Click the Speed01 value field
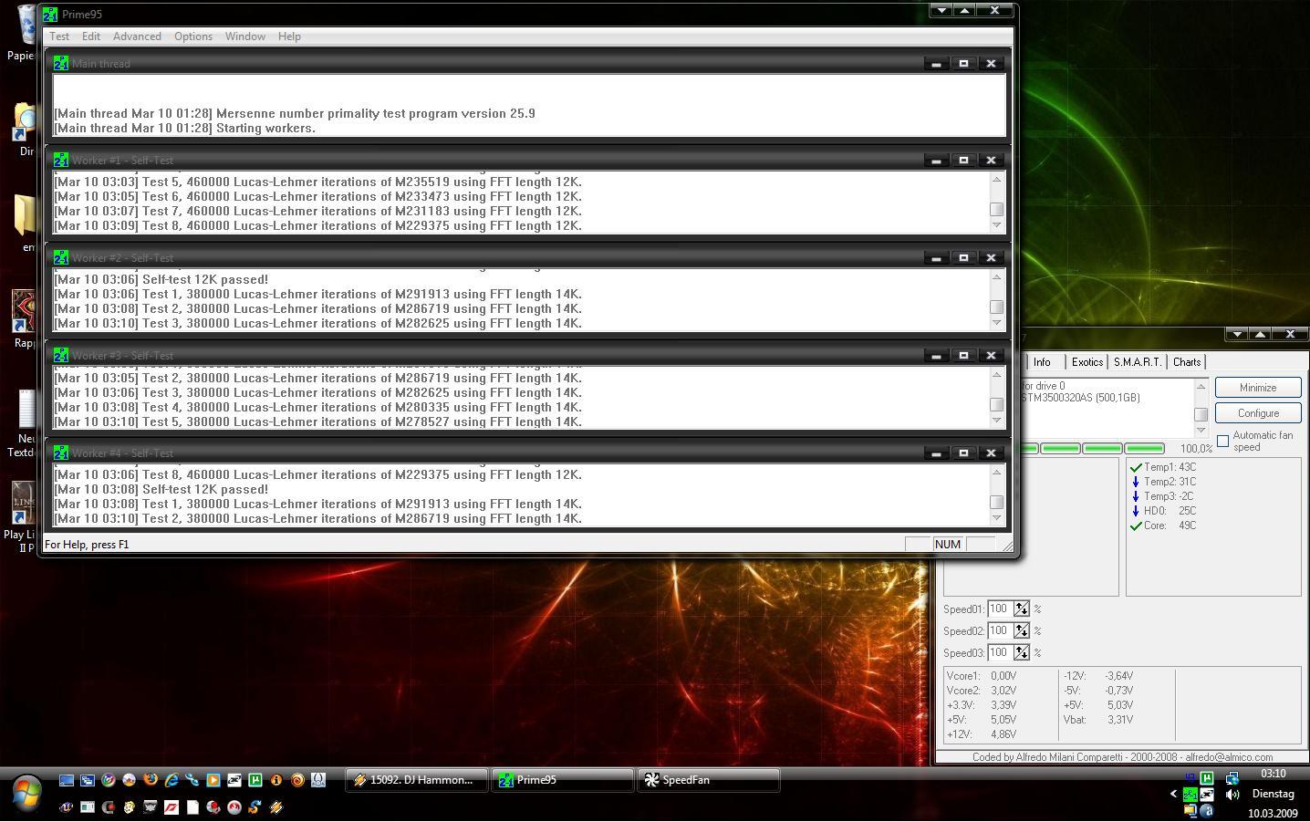1310x822 pixels. pyautogui.click(x=1001, y=609)
